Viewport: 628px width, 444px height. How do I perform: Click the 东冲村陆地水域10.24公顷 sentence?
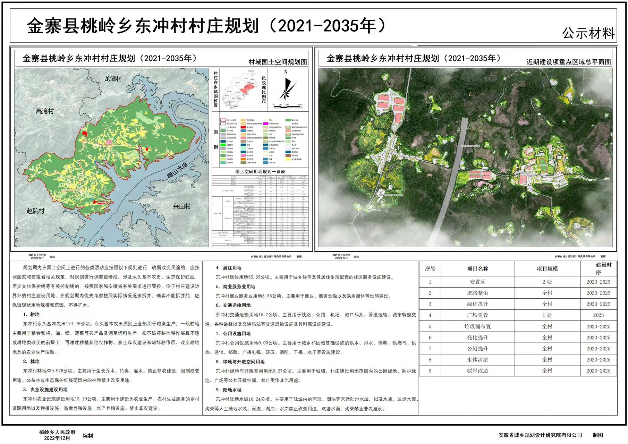(244, 399)
